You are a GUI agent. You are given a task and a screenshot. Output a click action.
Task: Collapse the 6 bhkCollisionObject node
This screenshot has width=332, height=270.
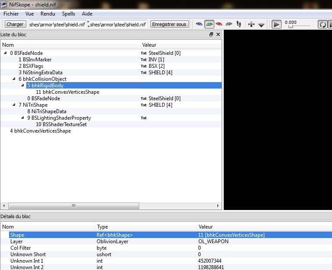coord(14,79)
